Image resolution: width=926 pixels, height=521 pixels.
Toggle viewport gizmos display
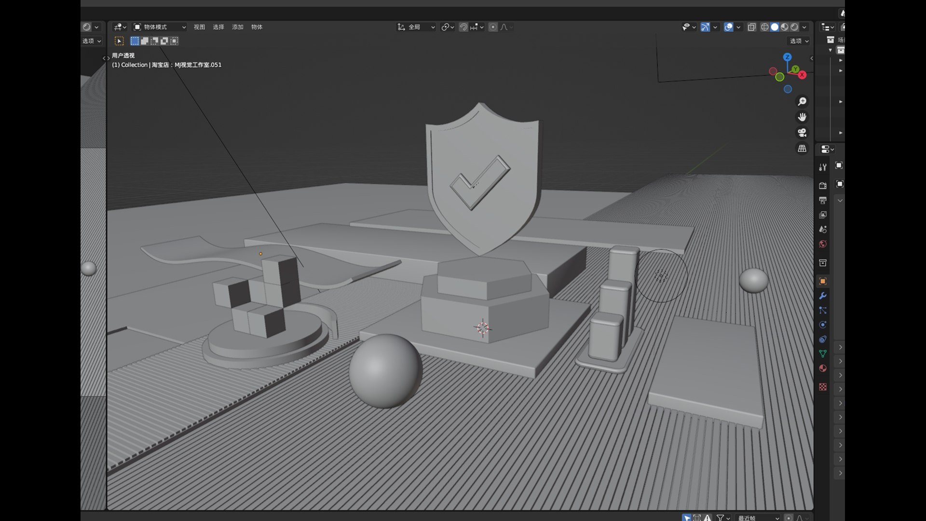coord(705,27)
